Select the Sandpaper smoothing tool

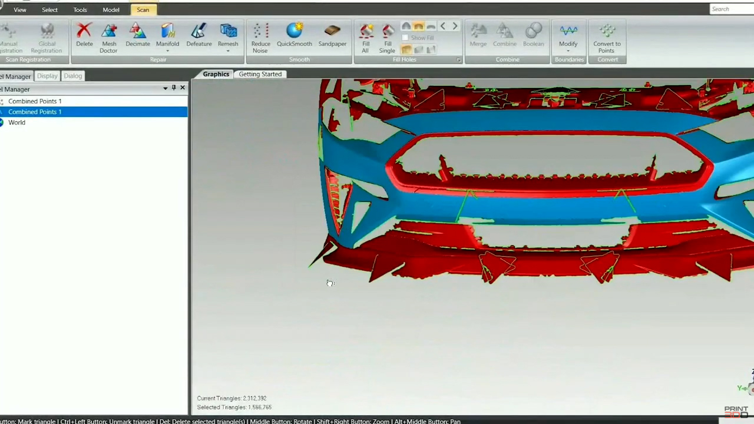click(332, 35)
